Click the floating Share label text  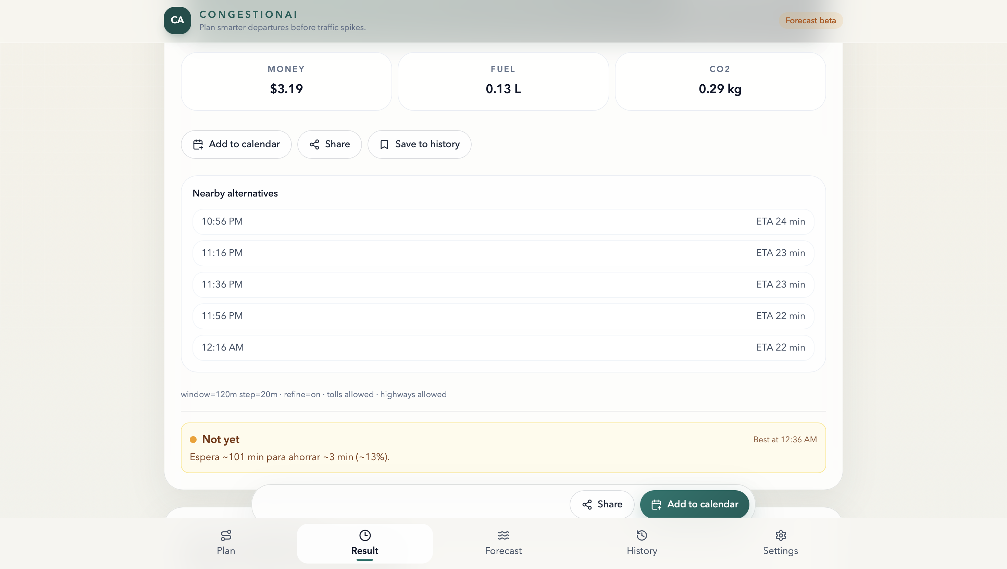(610, 504)
